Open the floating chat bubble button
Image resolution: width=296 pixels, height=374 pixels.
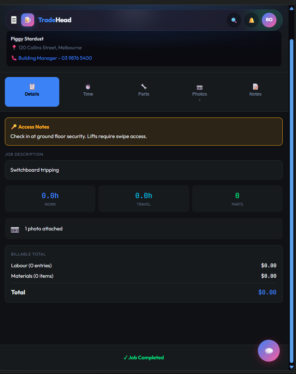coord(269,351)
